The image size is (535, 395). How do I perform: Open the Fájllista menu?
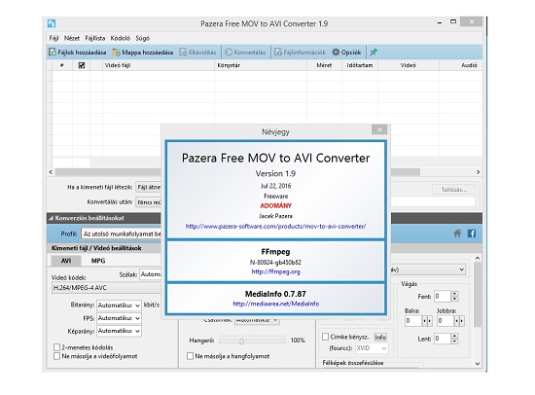tap(95, 38)
